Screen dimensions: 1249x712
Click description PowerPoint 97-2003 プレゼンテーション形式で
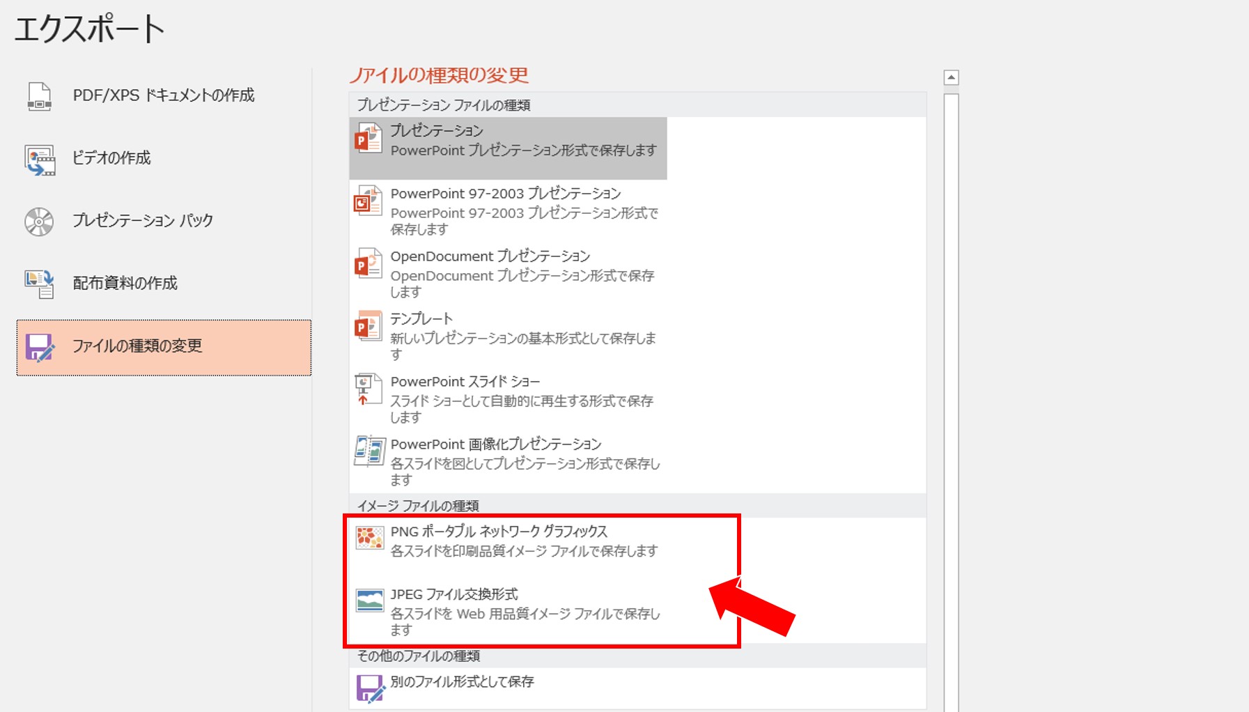(525, 213)
